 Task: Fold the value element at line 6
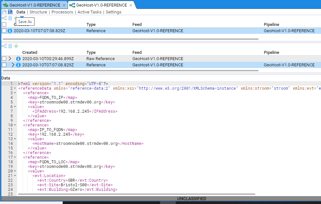[x=15, y=107]
